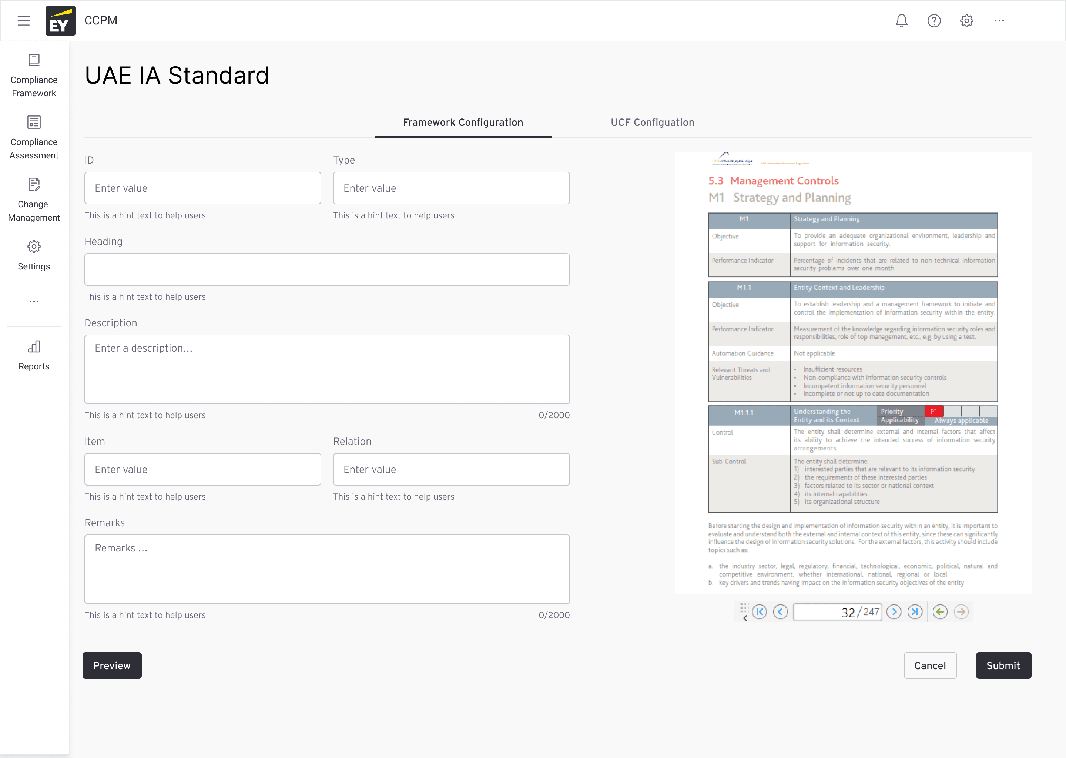Open settings gear in top bar
The image size is (1066, 758).
click(966, 20)
